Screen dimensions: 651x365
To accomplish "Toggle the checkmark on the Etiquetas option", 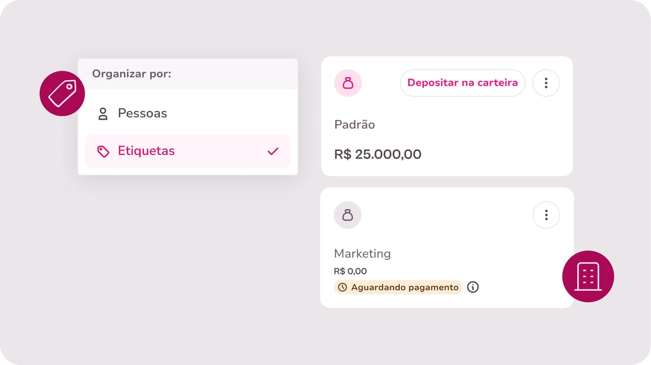I will (x=273, y=151).
